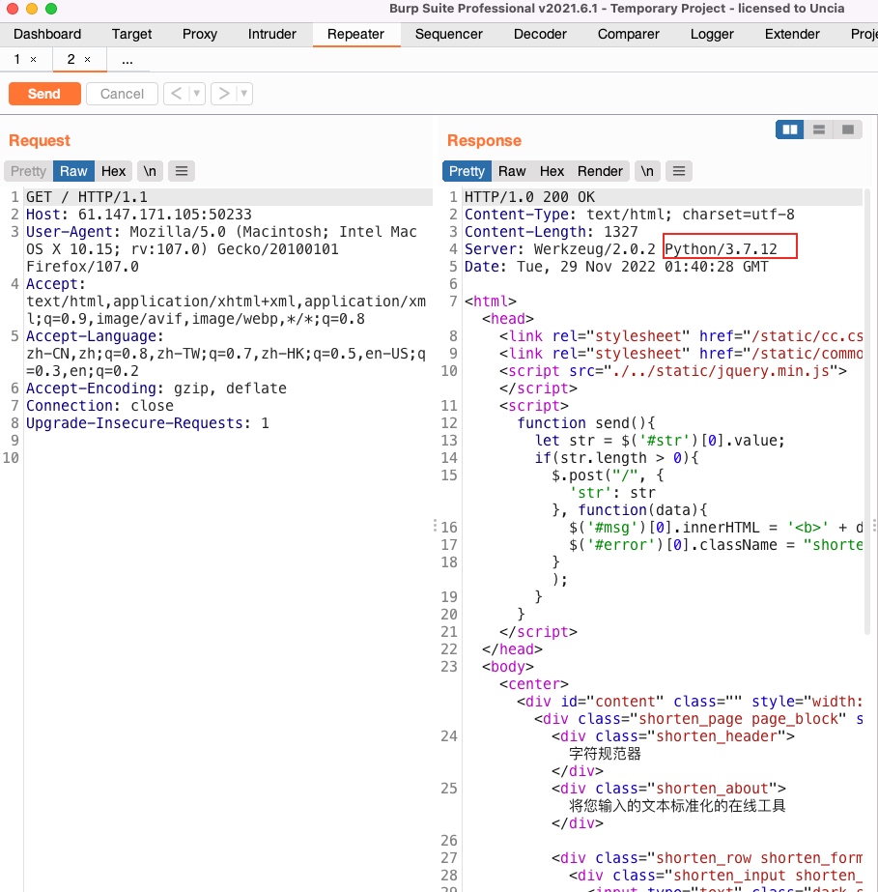The height and width of the screenshot is (892, 878).
Task: Click the macOS yellow minimize window button
Action: 32,9
